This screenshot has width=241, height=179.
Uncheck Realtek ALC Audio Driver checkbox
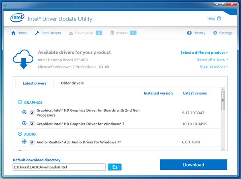(32, 142)
